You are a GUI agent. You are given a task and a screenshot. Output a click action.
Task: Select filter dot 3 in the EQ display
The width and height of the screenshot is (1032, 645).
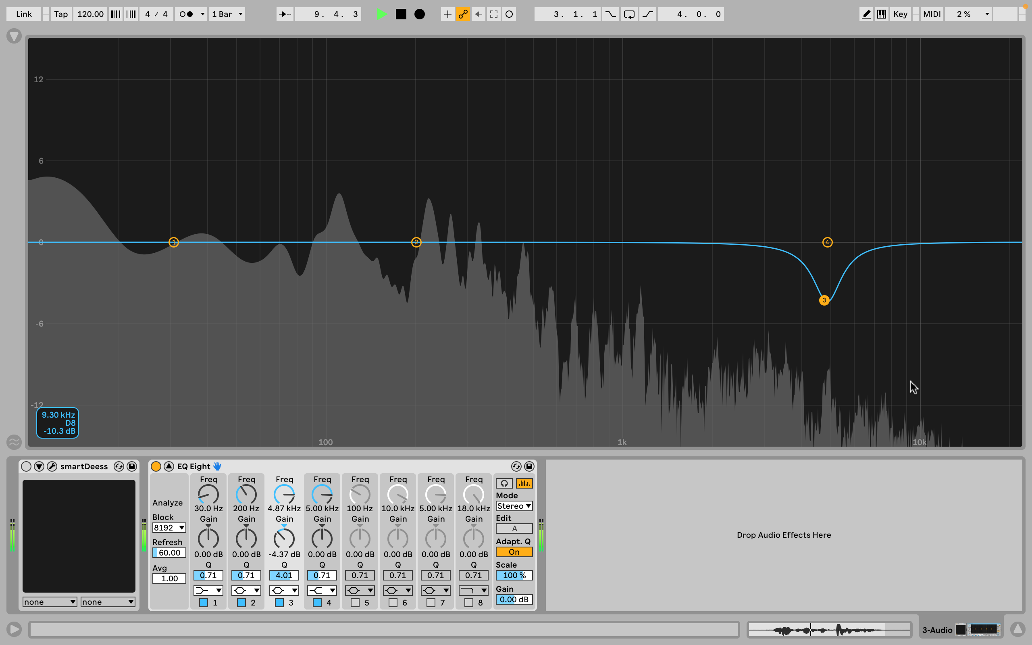coord(824,300)
